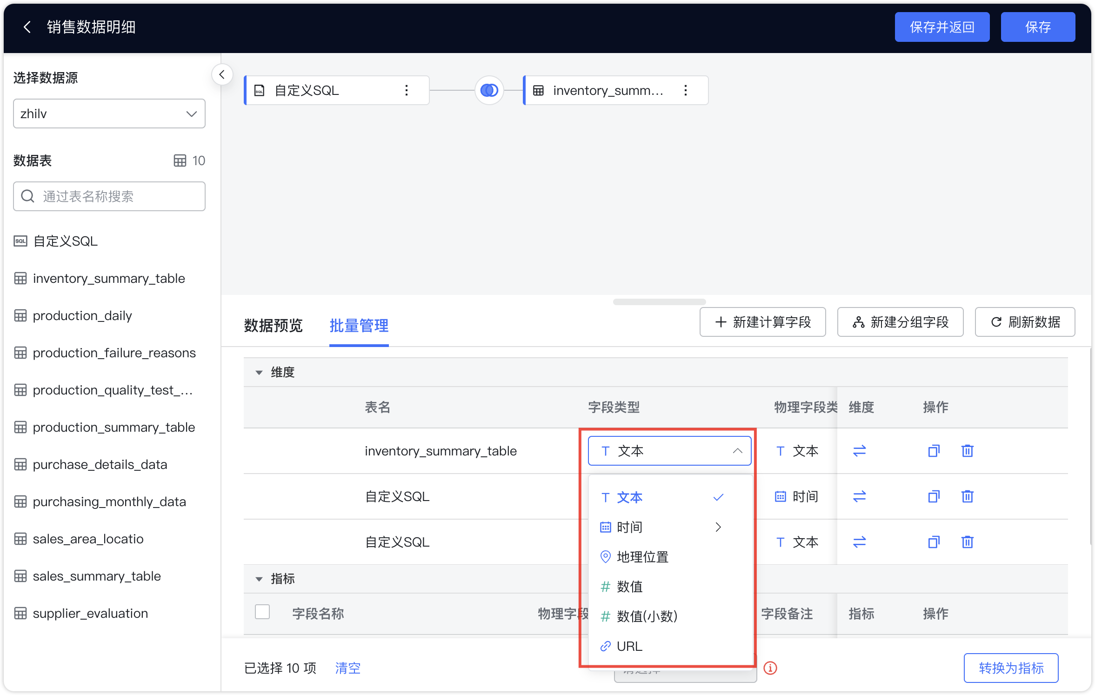Click search magnifier icon in table search

coord(28,196)
